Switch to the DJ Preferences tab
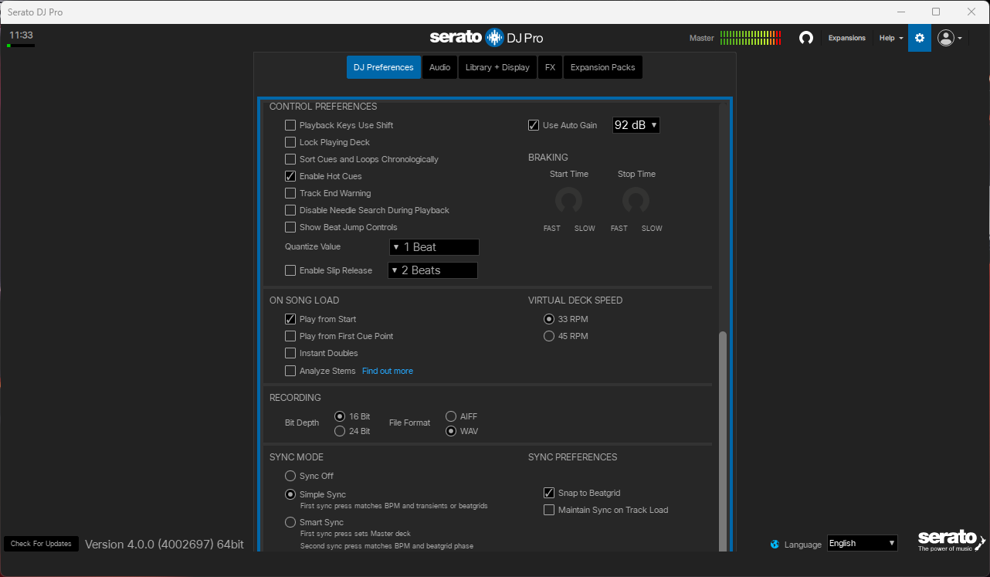990x577 pixels. tap(384, 67)
